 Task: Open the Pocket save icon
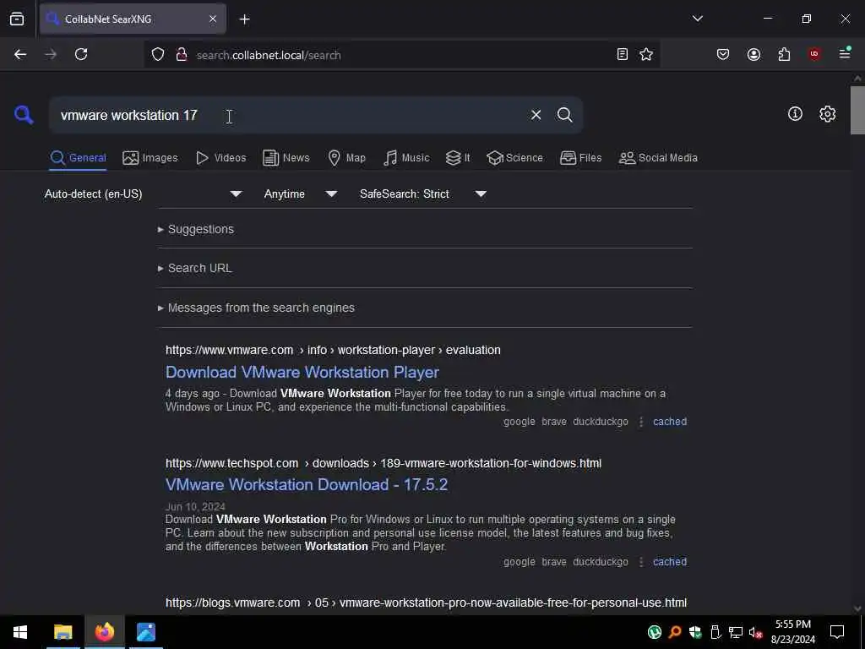click(x=723, y=54)
